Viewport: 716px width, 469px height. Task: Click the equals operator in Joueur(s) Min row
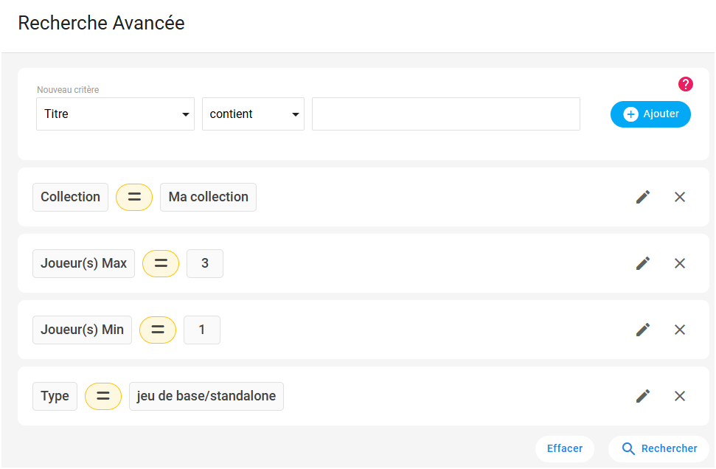[158, 330]
